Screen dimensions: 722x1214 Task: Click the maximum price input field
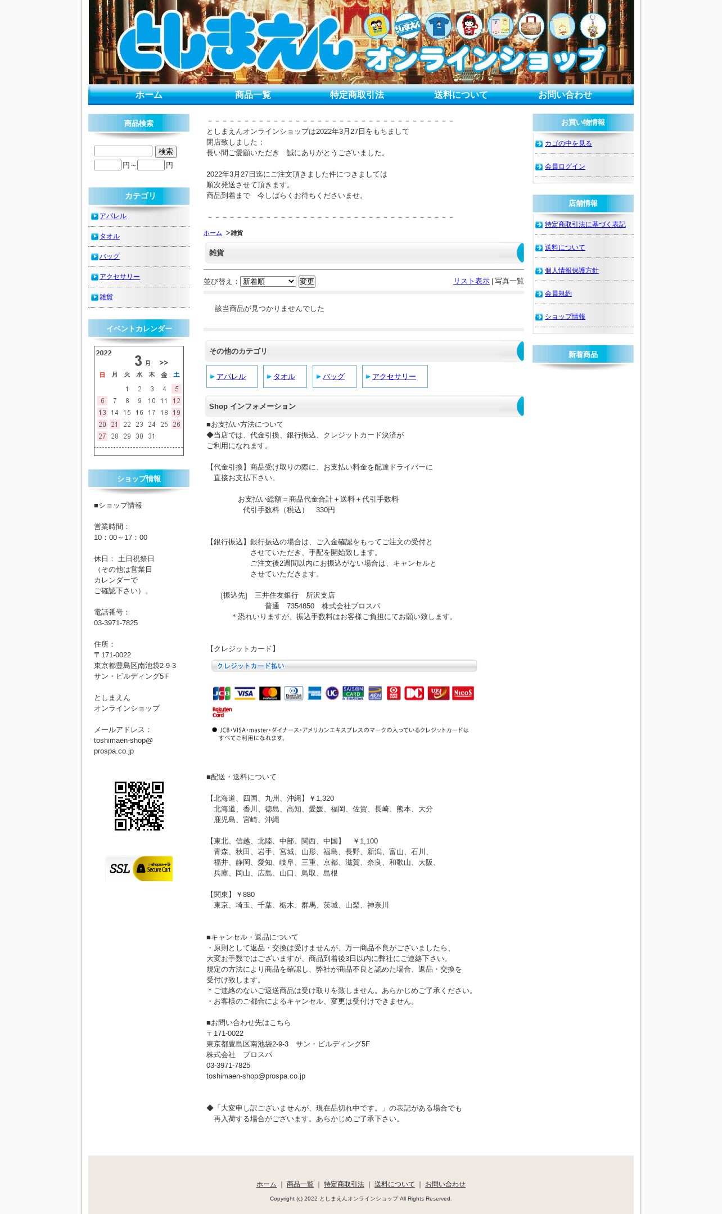[151, 165]
